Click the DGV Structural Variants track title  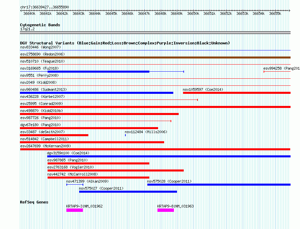[125, 43]
